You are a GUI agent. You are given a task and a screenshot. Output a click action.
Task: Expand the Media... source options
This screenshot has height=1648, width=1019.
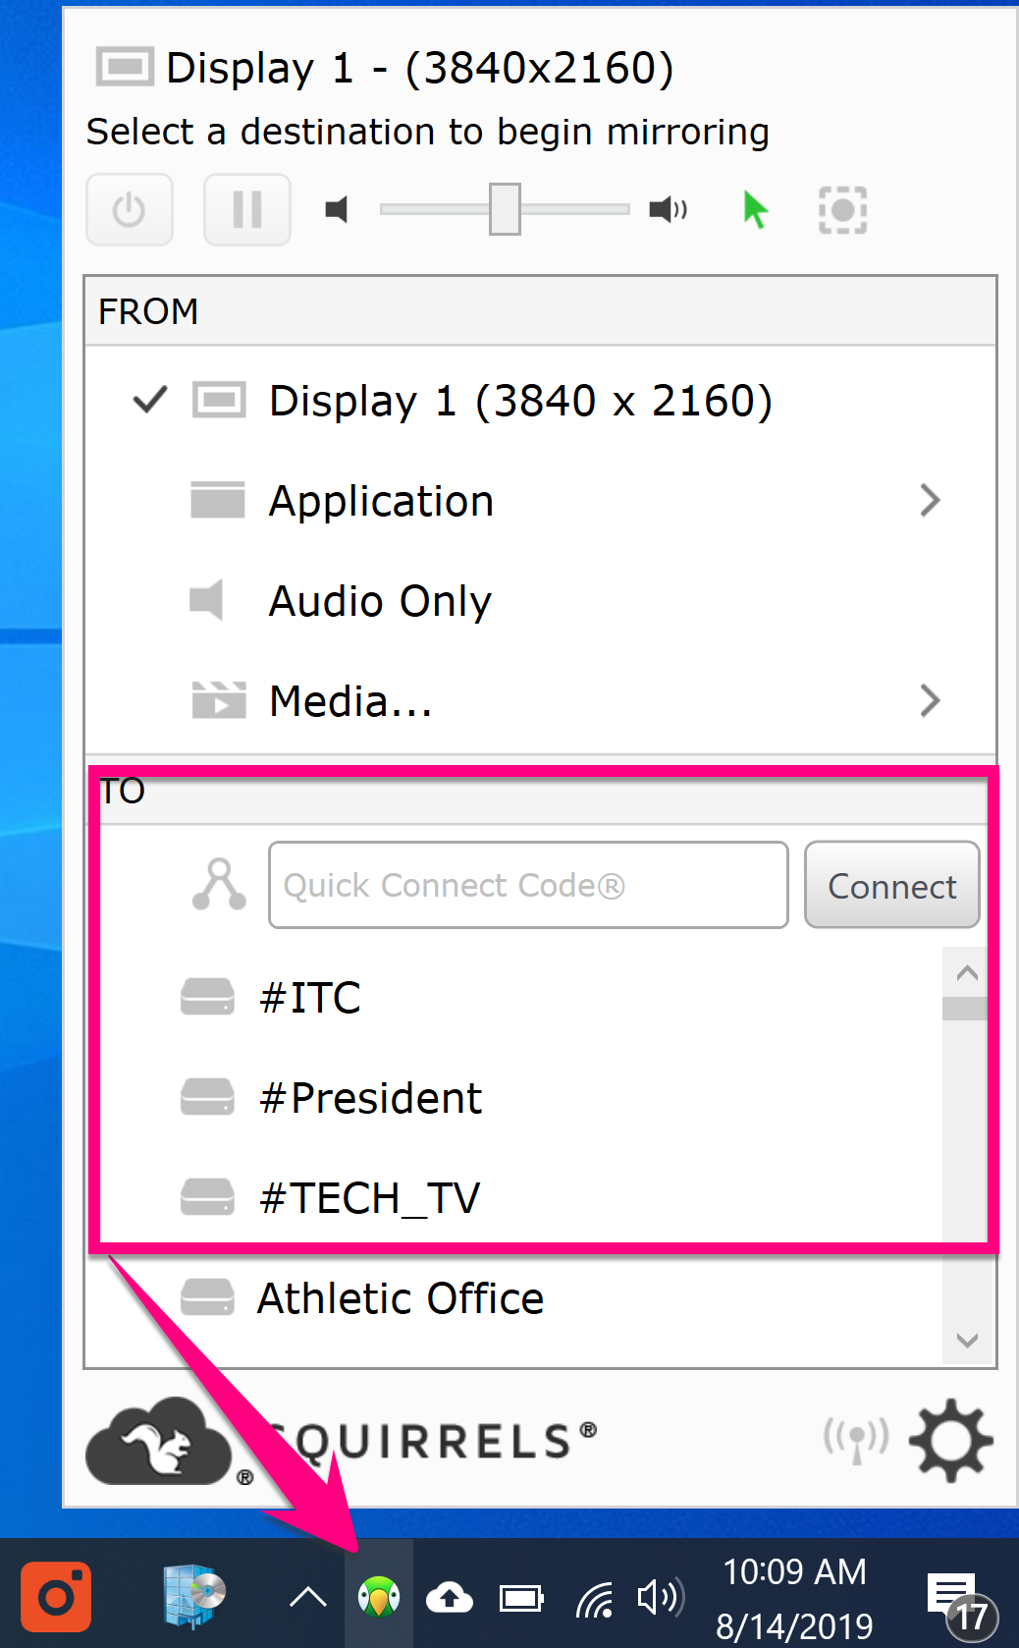350,700
